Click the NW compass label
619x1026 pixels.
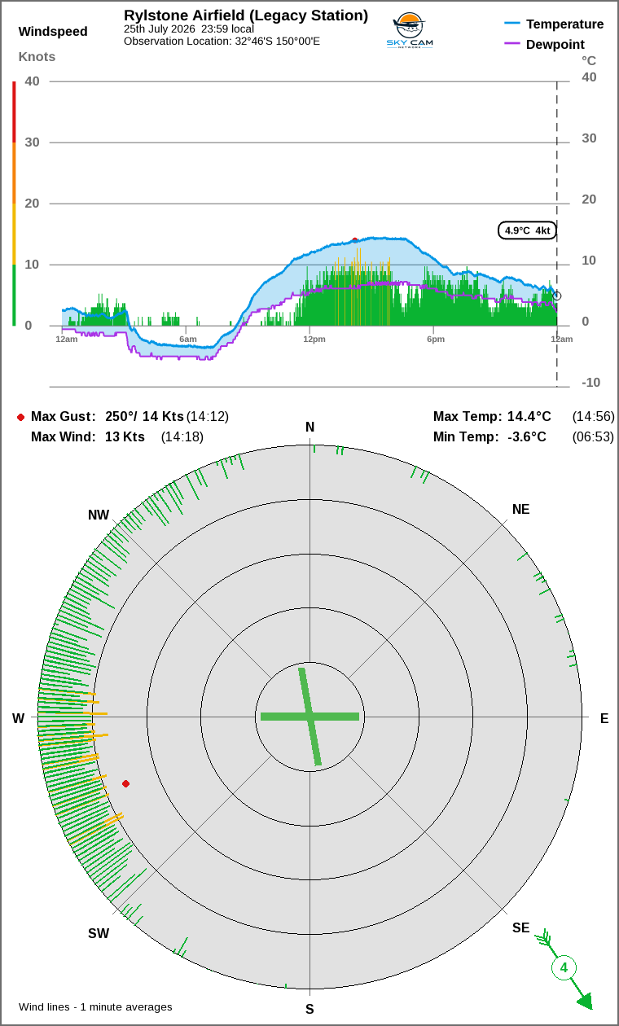(99, 515)
